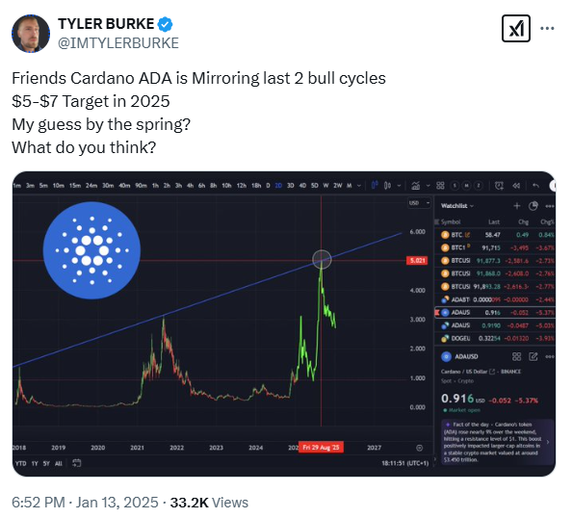Open the USD currency dropdown on price axis
The image size is (572, 518).
coord(419,203)
